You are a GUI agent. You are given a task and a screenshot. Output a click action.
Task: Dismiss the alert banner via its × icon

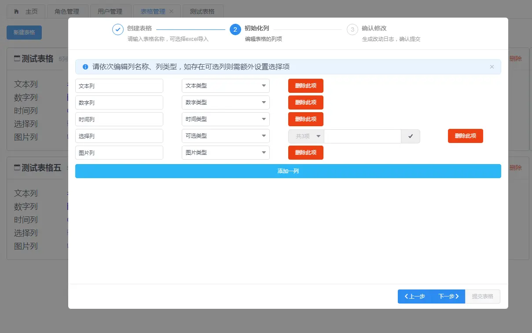[x=492, y=66]
